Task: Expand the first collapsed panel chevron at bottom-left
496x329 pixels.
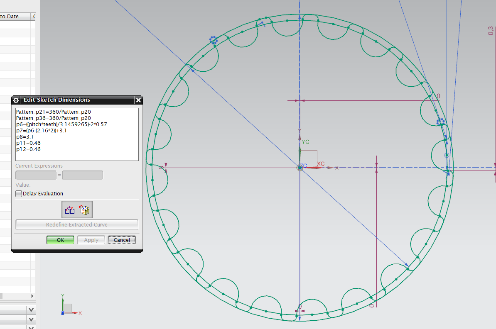Action: tap(31, 310)
